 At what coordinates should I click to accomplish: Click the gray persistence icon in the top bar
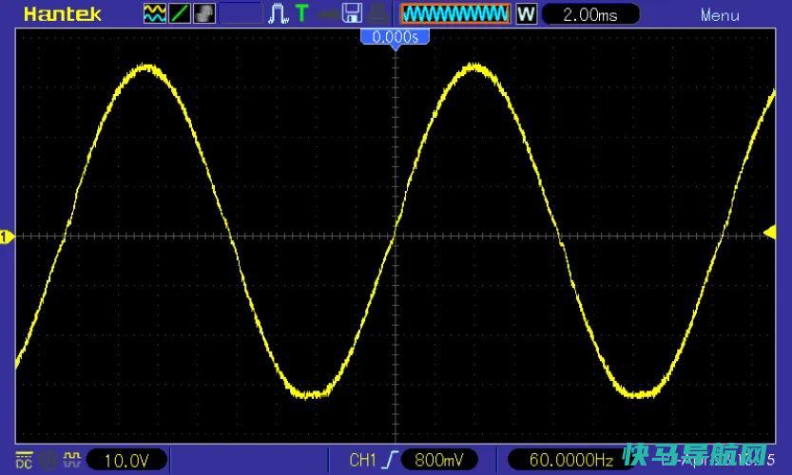204,13
